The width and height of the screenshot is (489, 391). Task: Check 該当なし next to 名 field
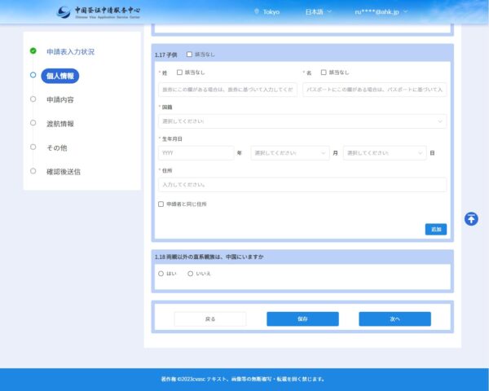pos(324,72)
